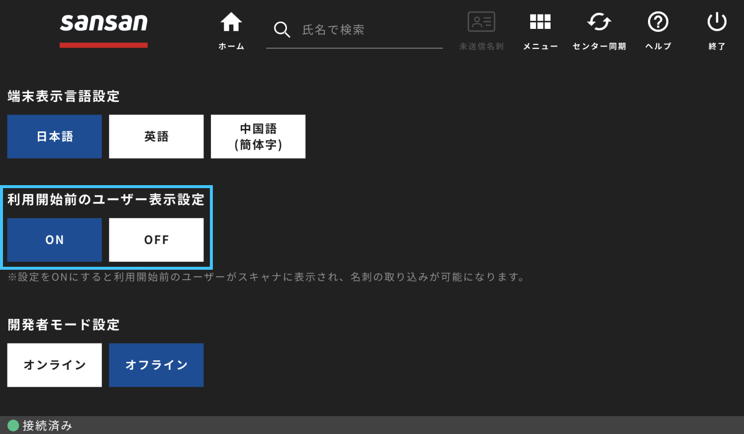Go to ホーム home icon
This screenshot has height=434, width=744.
click(x=231, y=22)
